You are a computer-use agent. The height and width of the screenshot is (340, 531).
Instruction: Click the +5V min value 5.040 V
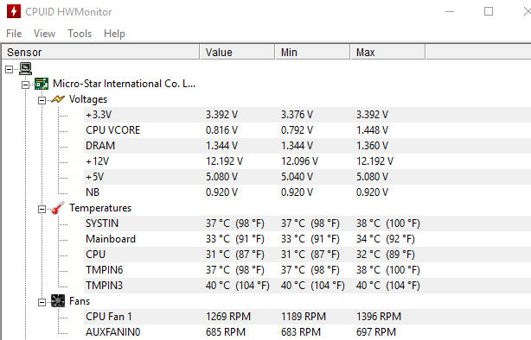pos(297,177)
